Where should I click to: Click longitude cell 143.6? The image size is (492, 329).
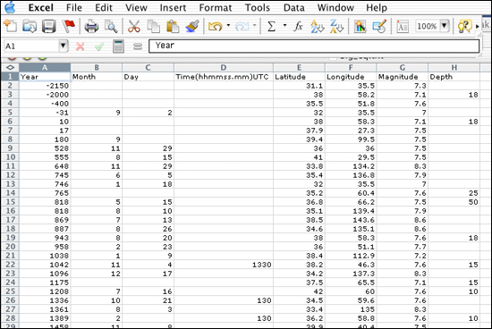tap(351, 220)
